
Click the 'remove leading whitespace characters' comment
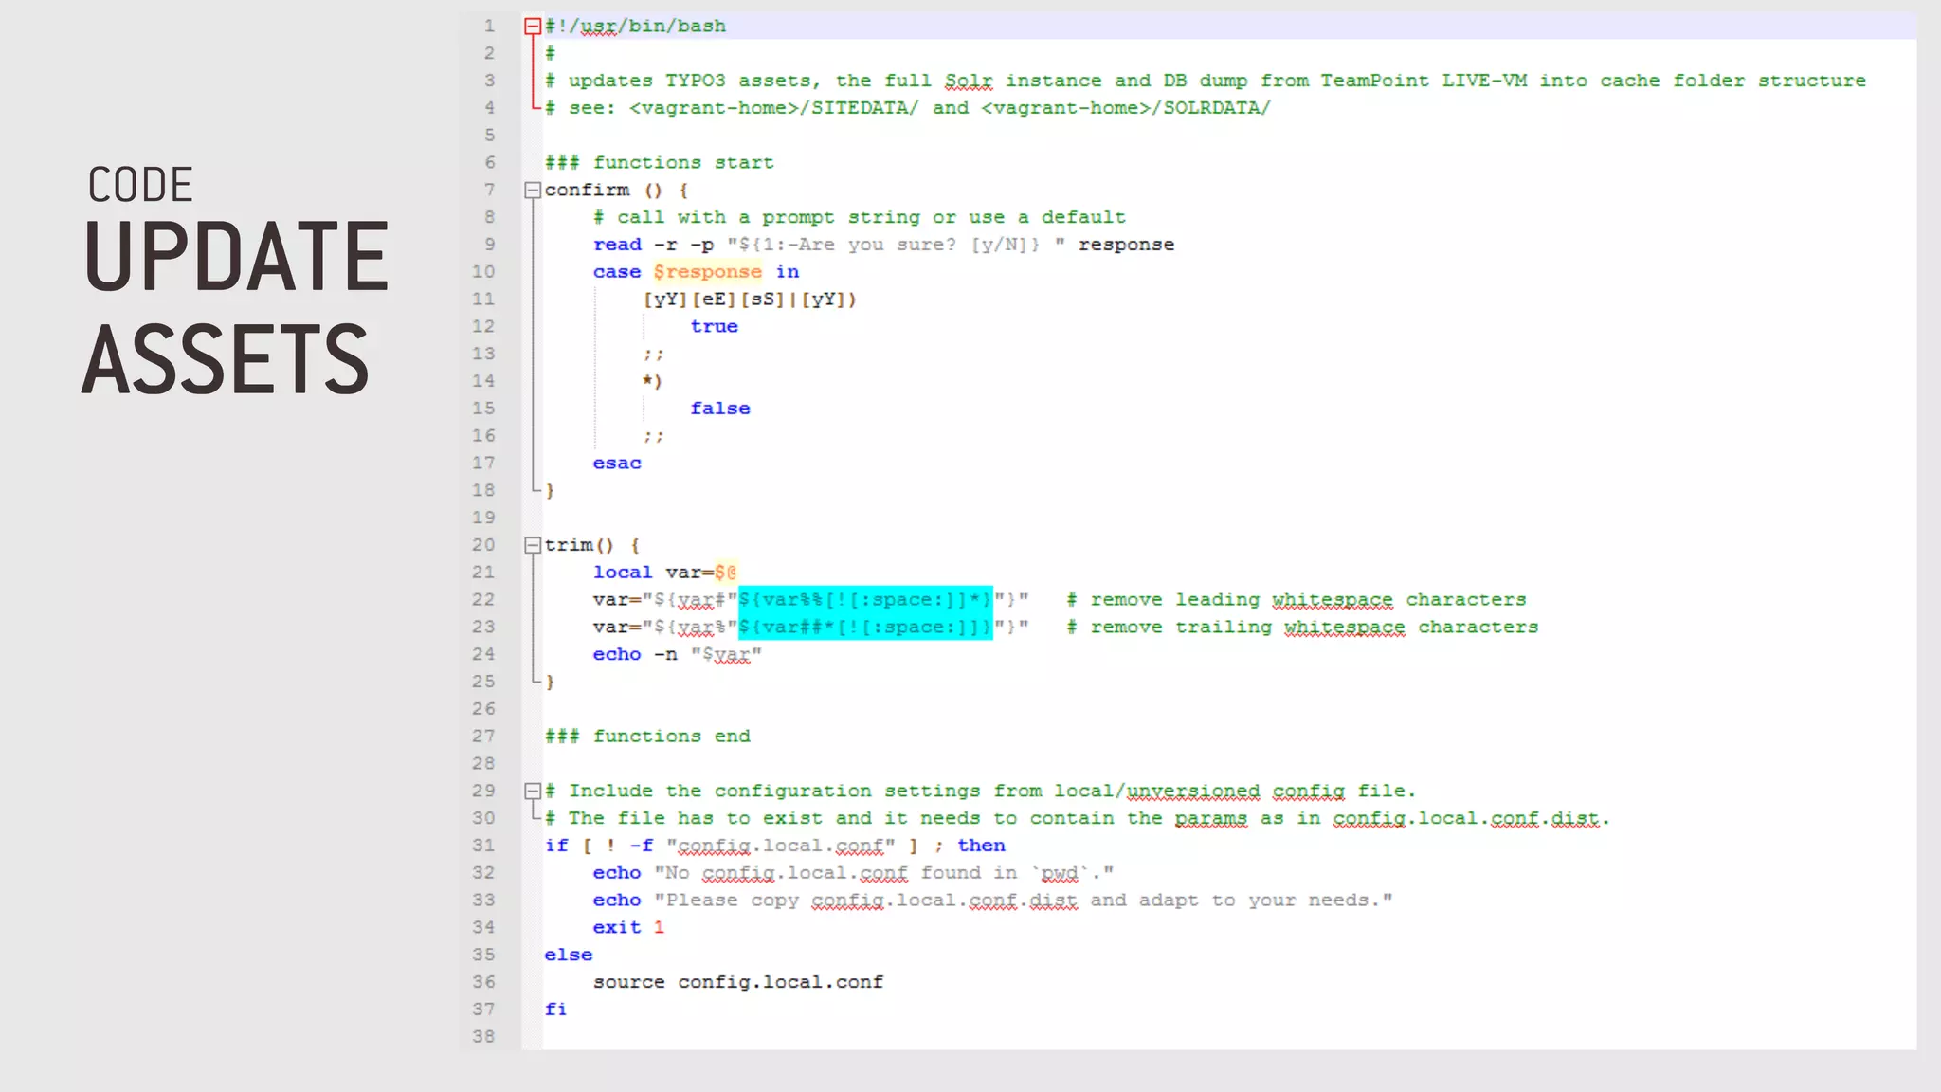coord(1296,600)
